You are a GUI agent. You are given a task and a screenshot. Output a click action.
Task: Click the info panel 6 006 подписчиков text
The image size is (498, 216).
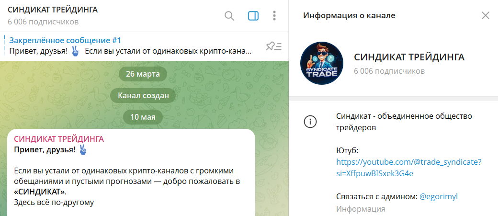click(x=389, y=71)
